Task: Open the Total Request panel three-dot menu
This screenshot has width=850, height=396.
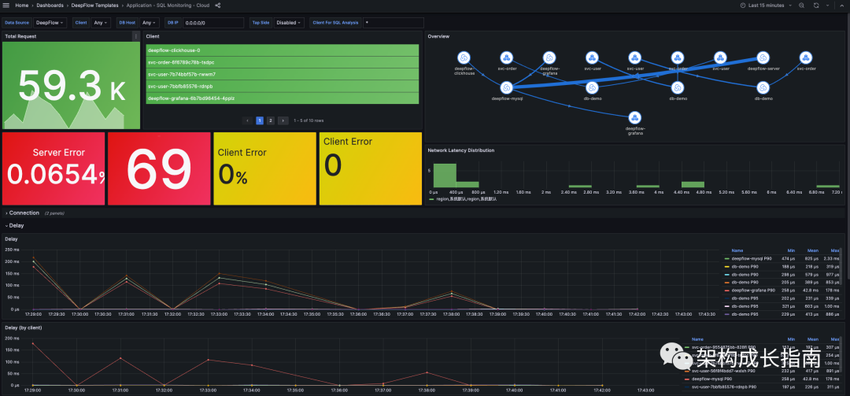Action: click(x=135, y=36)
